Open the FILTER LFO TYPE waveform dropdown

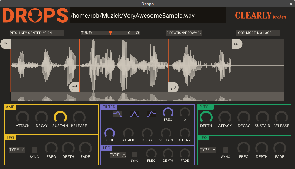tap(118, 155)
